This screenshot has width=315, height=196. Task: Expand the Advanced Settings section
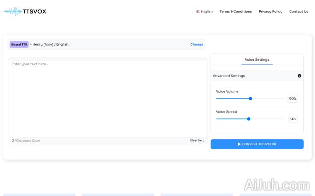coord(229,76)
